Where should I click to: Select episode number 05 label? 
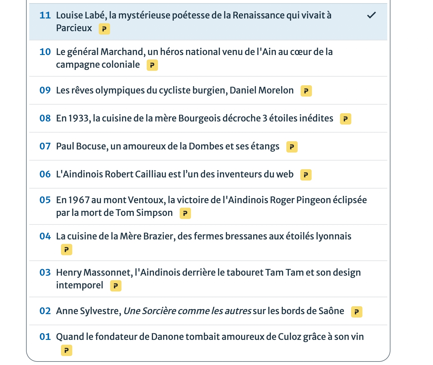pos(45,200)
